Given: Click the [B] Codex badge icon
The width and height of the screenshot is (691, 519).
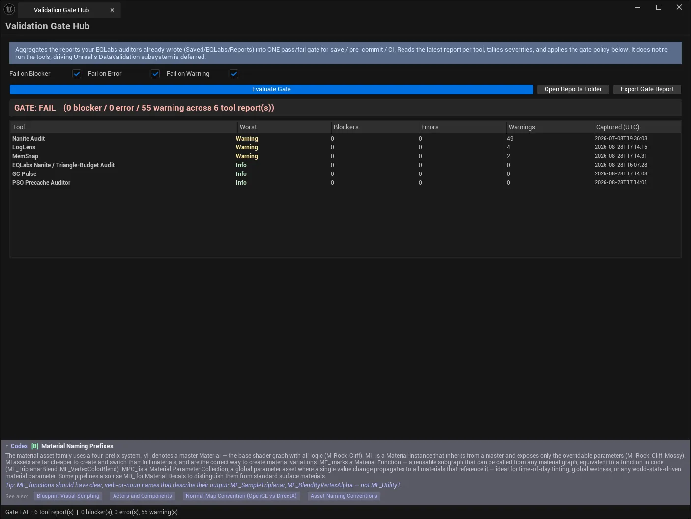Looking at the screenshot, I should click(x=35, y=446).
